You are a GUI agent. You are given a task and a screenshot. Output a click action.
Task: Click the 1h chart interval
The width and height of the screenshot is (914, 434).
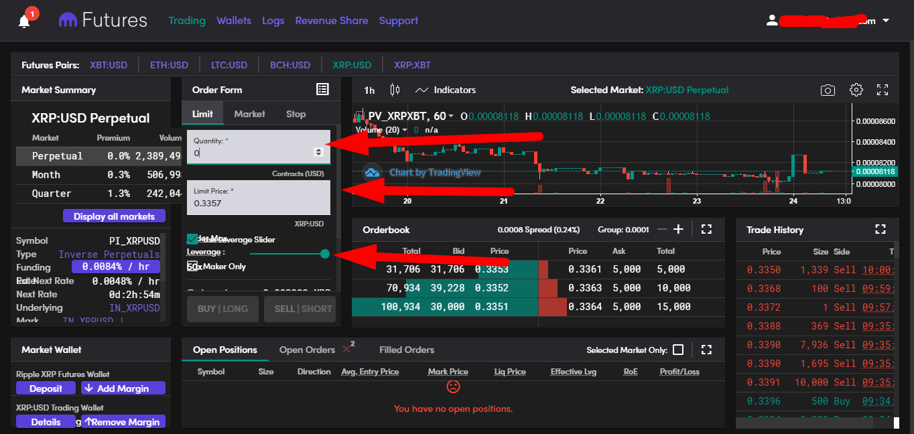coord(369,90)
